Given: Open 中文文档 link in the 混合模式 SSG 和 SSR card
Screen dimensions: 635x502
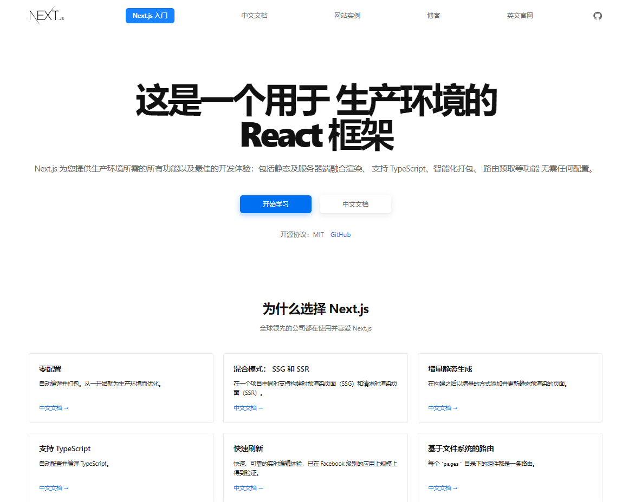Looking at the screenshot, I should 248,408.
